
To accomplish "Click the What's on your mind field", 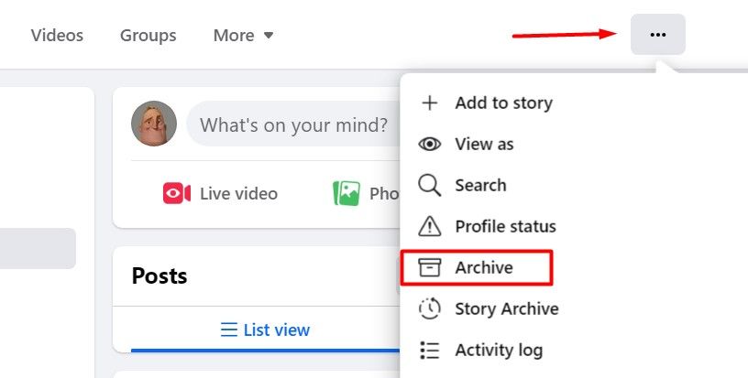I will (x=293, y=124).
